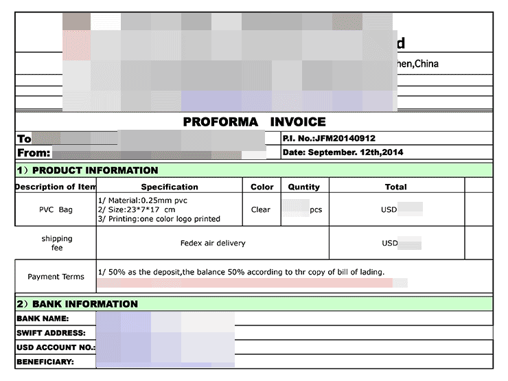The image size is (508, 381).
Task: Click the BANK NAME: label
Action: pos(43,319)
